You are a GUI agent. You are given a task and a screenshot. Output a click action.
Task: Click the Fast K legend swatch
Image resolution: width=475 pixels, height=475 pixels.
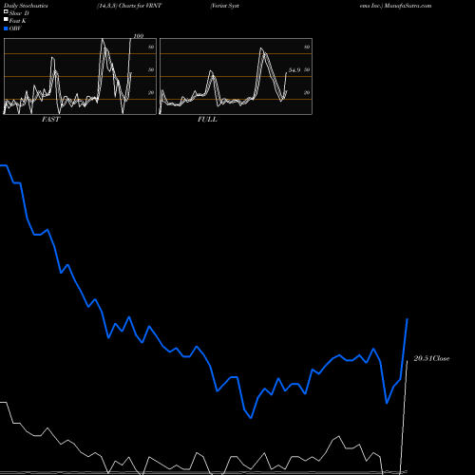click(x=6, y=20)
